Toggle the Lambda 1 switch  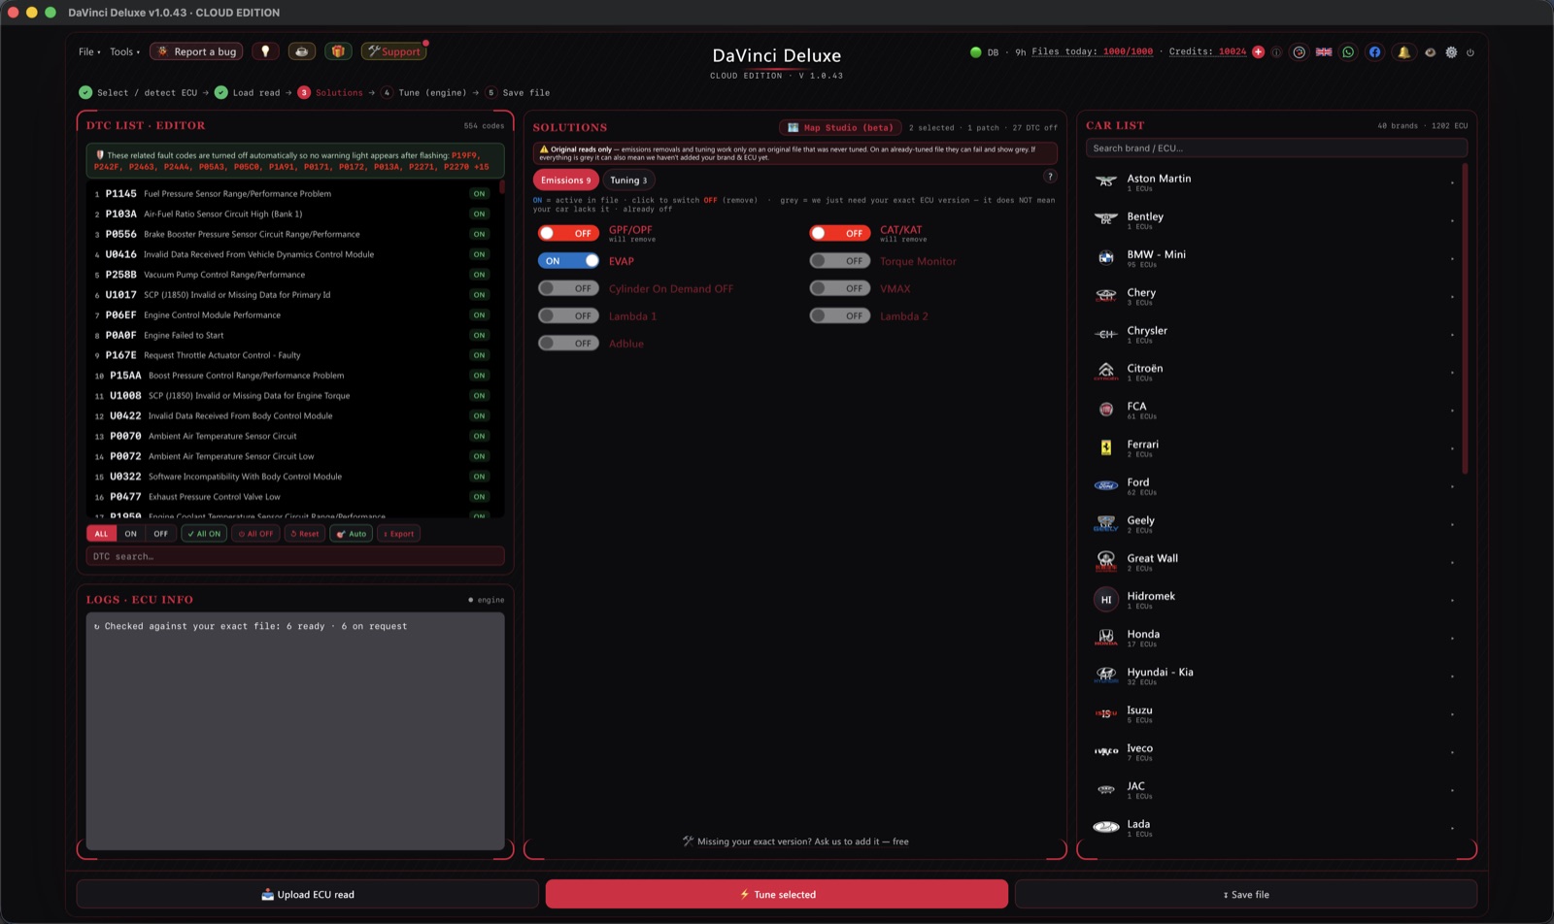[x=568, y=315]
